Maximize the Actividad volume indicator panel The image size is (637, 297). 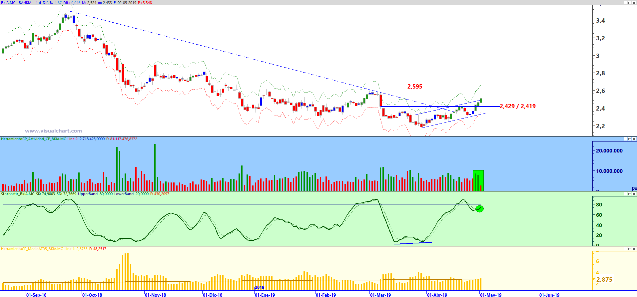point(630,139)
